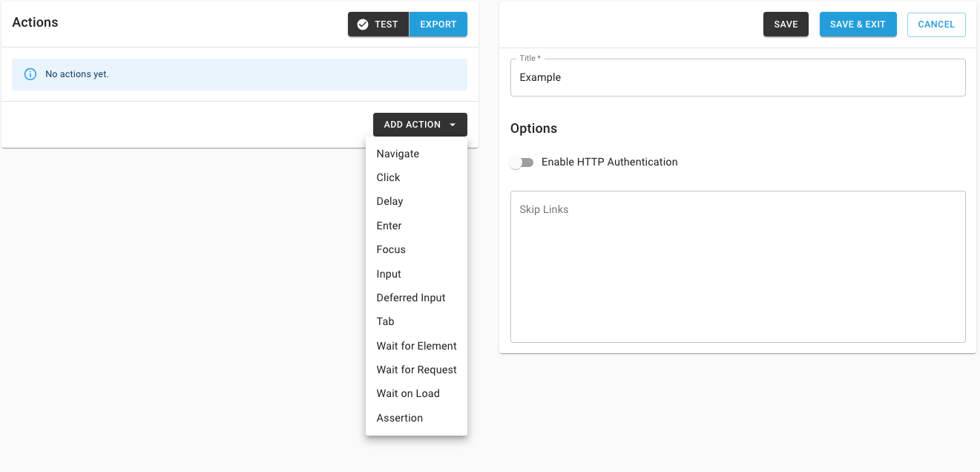Screen dimensions: 980x472
Task: Choose Wait for Request option
Action: point(417,370)
